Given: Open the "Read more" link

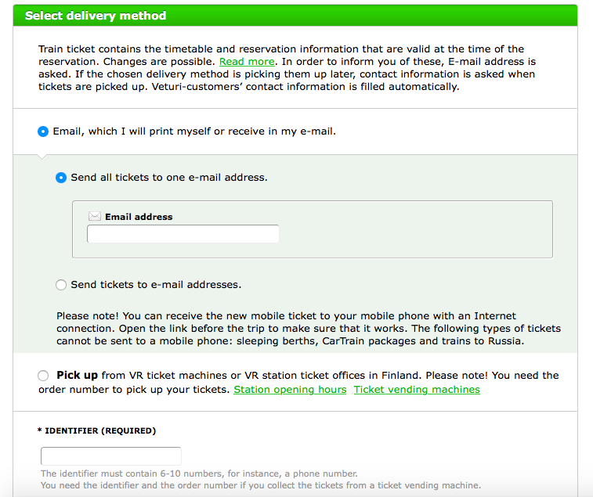Looking at the screenshot, I should click(247, 61).
